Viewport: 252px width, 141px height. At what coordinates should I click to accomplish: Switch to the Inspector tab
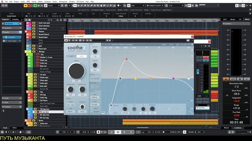[x=6, y=20]
